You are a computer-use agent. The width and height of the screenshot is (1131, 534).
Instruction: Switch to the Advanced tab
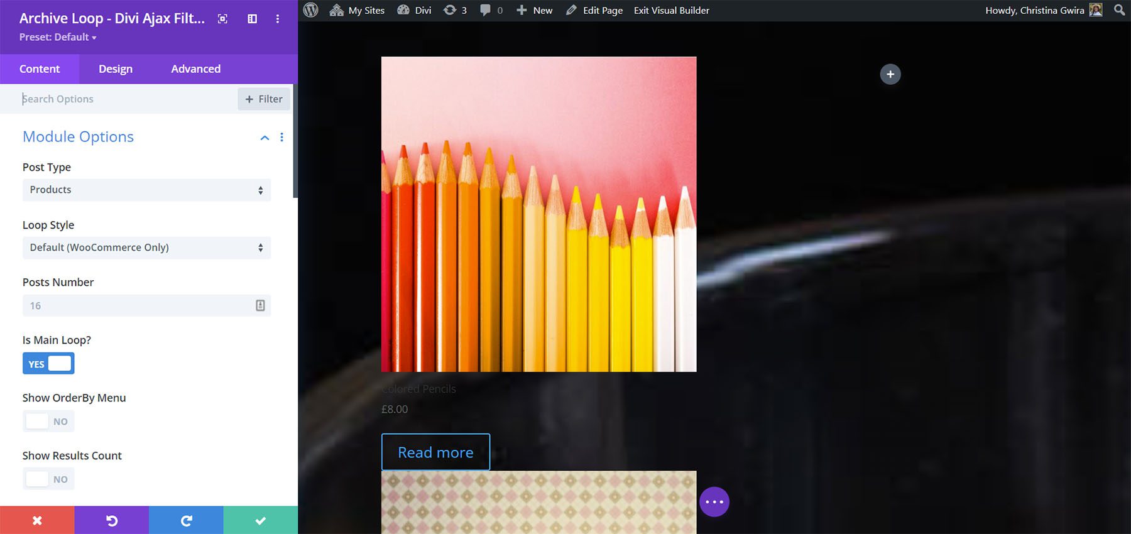pyautogui.click(x=195, y=69)
